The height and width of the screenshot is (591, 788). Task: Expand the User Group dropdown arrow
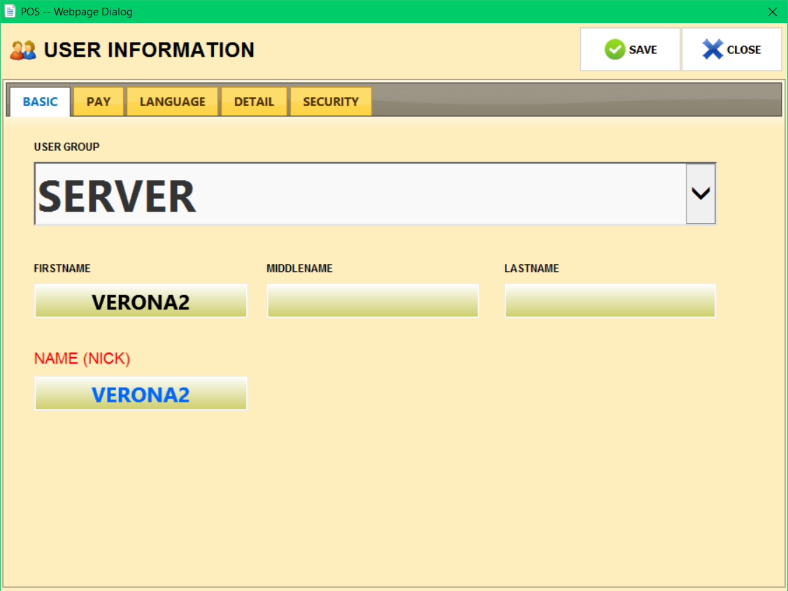point(701,194)
